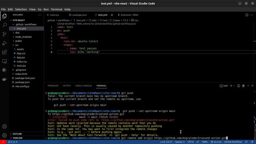Click the feedback icon in status bar
The image size is (256, 144).
click(246, 142)
